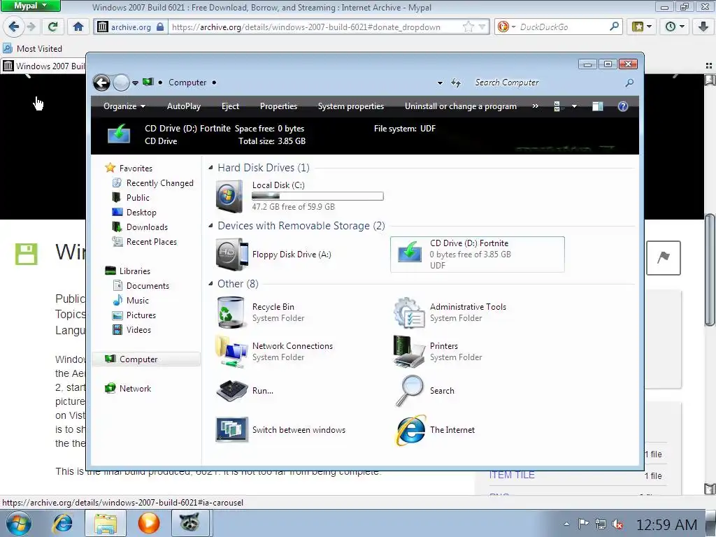Open Network in the navigation pane
This screenshot has width=716, height=537.
coord(135,389)
